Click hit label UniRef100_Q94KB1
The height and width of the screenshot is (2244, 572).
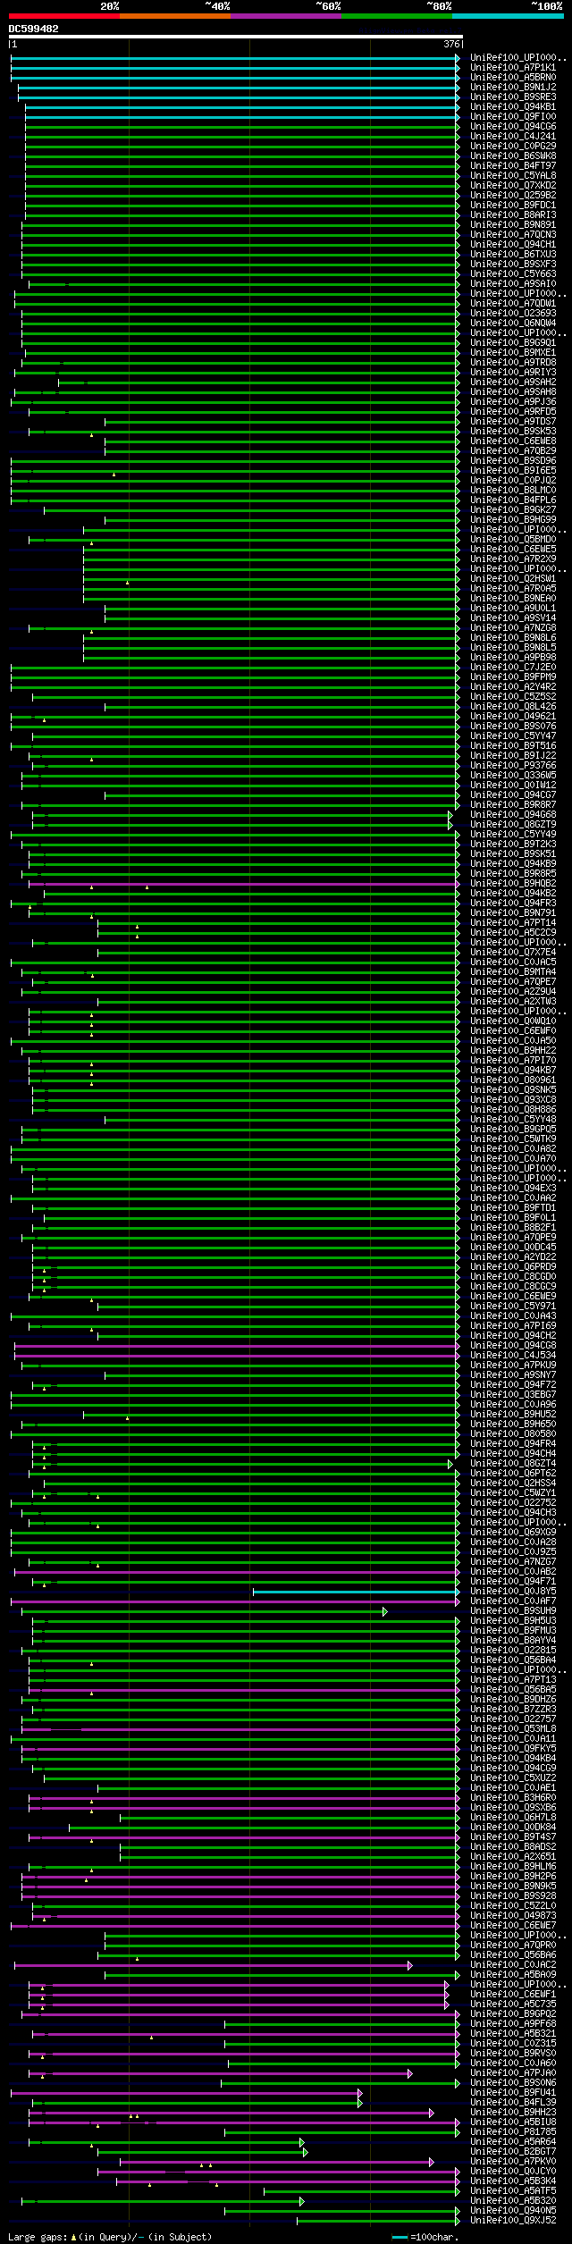coord(513,107)
